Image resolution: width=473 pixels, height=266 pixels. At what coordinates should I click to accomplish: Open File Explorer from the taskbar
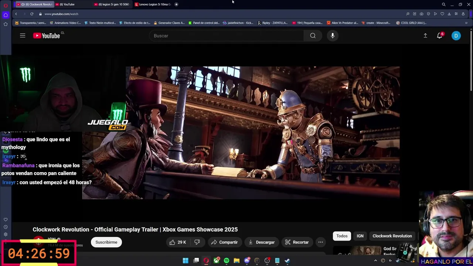tap(236, 260)
